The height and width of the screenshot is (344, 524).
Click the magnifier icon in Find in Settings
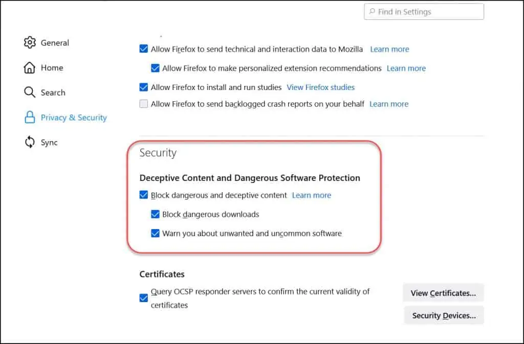372,12
